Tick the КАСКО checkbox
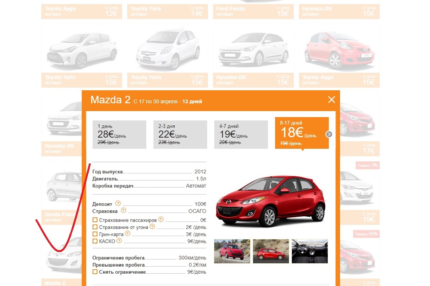The image size is (430, 286). click(x=95, y=241)
